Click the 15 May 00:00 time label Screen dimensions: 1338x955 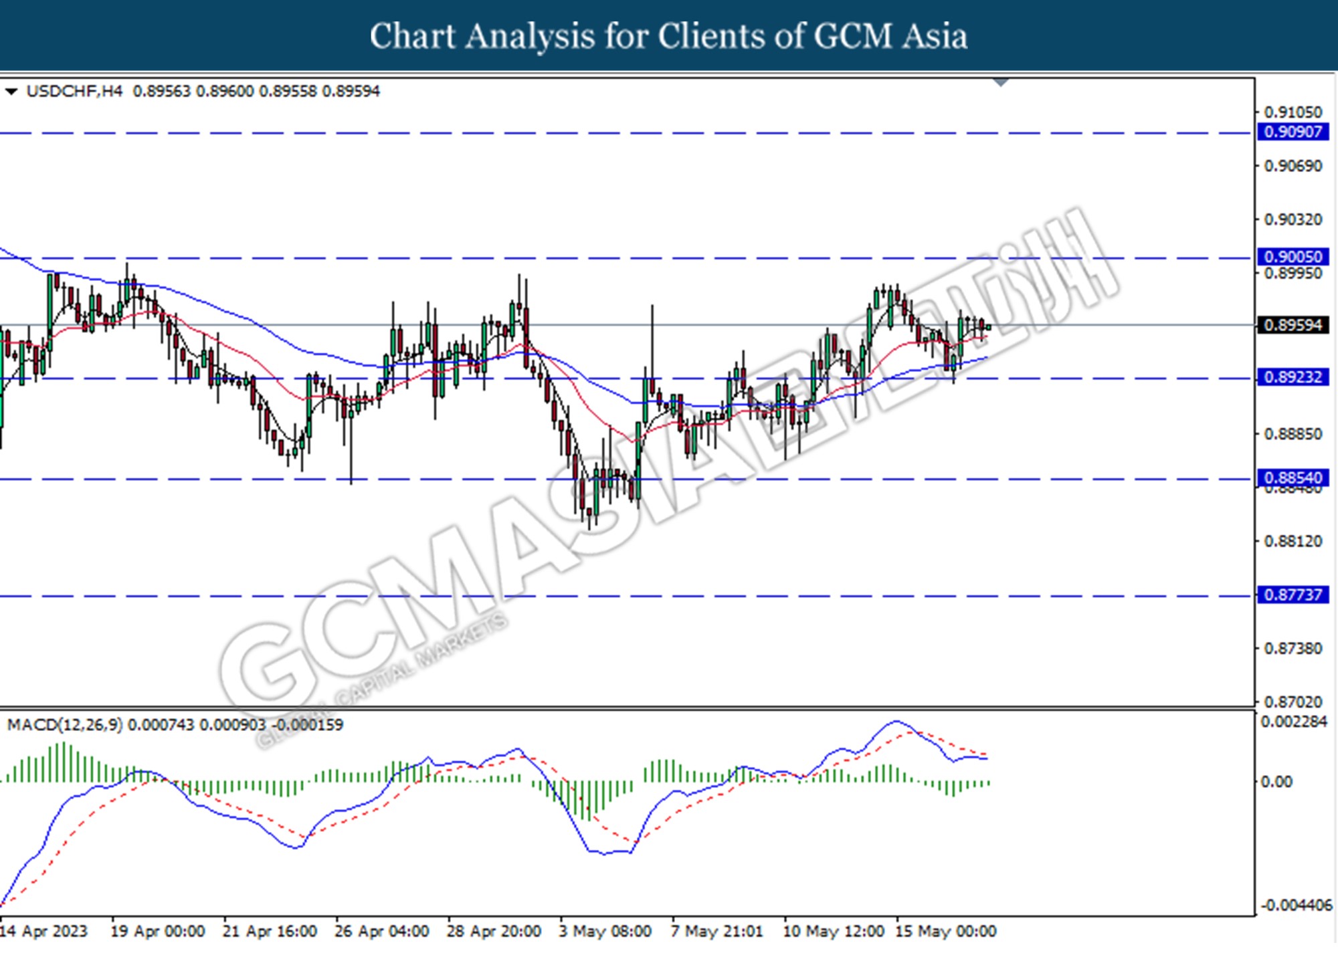[x=946, y=931]
